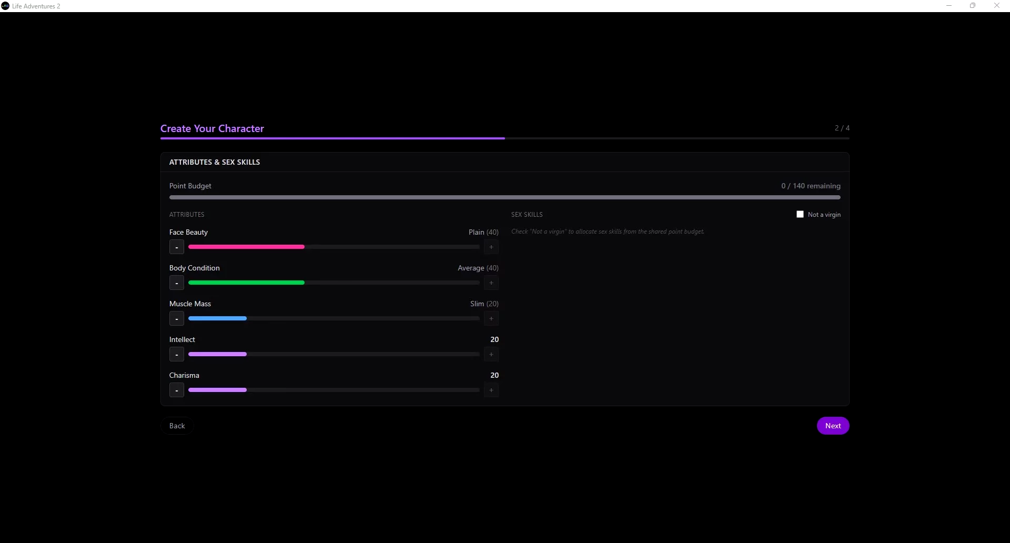Enable the 'Not a virgin' checkbox
This screenshot has height=543, width=1010.
click(800, 214)
